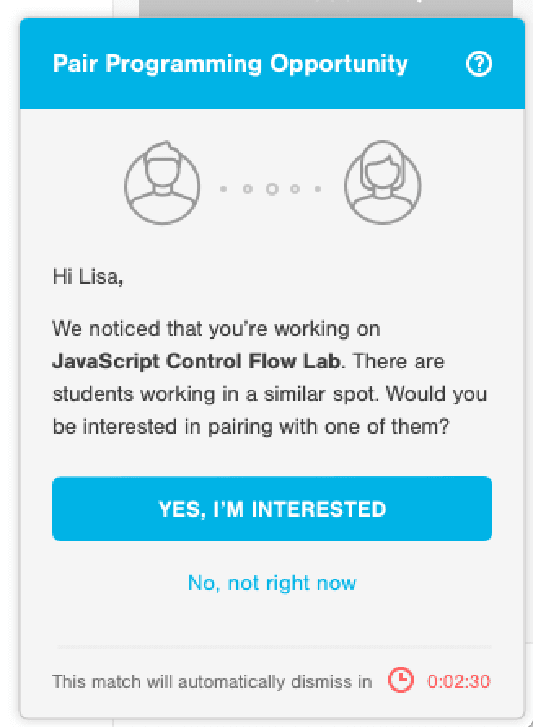
Task: Click the smallest dot beside the female avatar
Action: (318, 189)
